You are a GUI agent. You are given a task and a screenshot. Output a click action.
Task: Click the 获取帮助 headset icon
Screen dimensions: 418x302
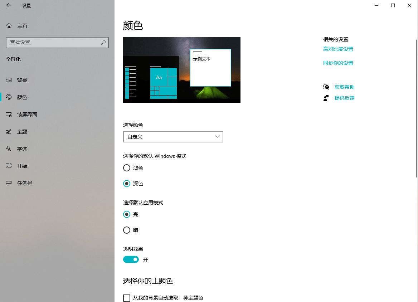pos(326,87)
